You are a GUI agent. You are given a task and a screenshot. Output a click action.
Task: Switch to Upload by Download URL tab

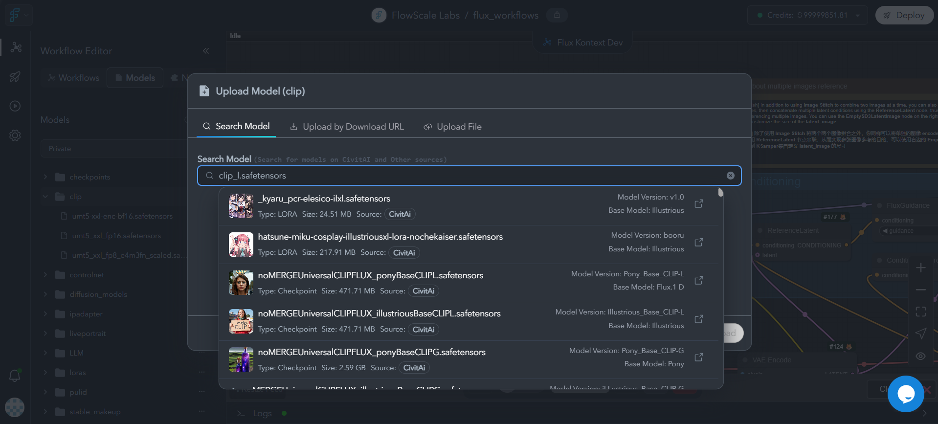[x=347, y=127]
